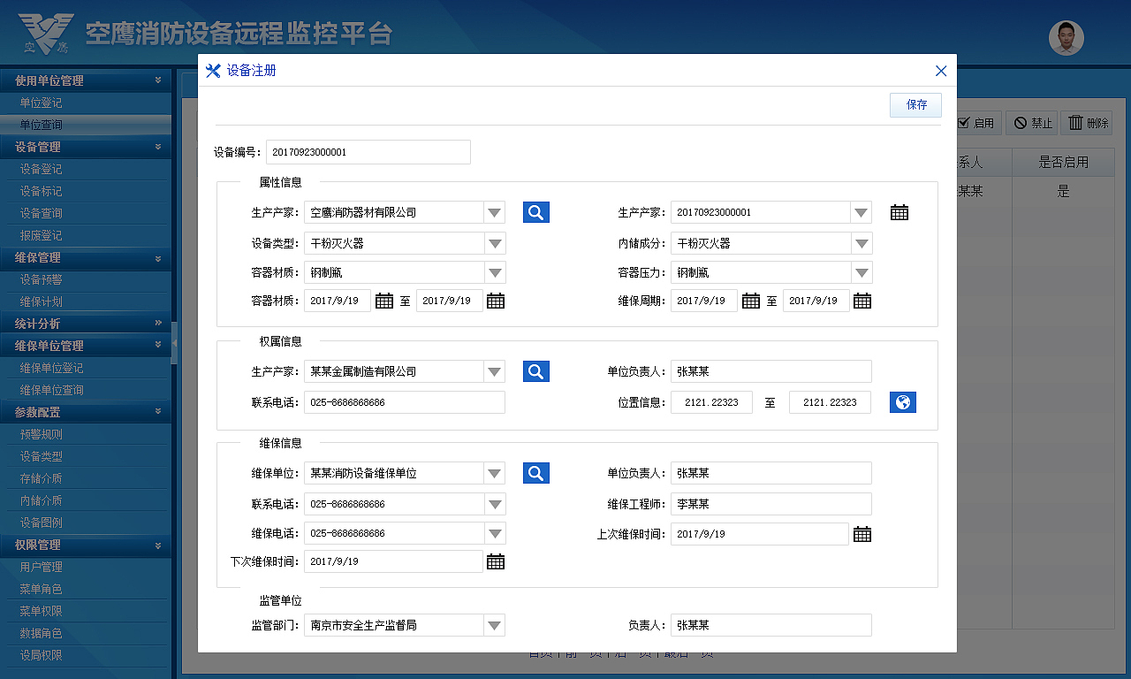Click the globe icon next to 位置信息
This screenshot has height=679, width=1131.
tap(902, 401)
